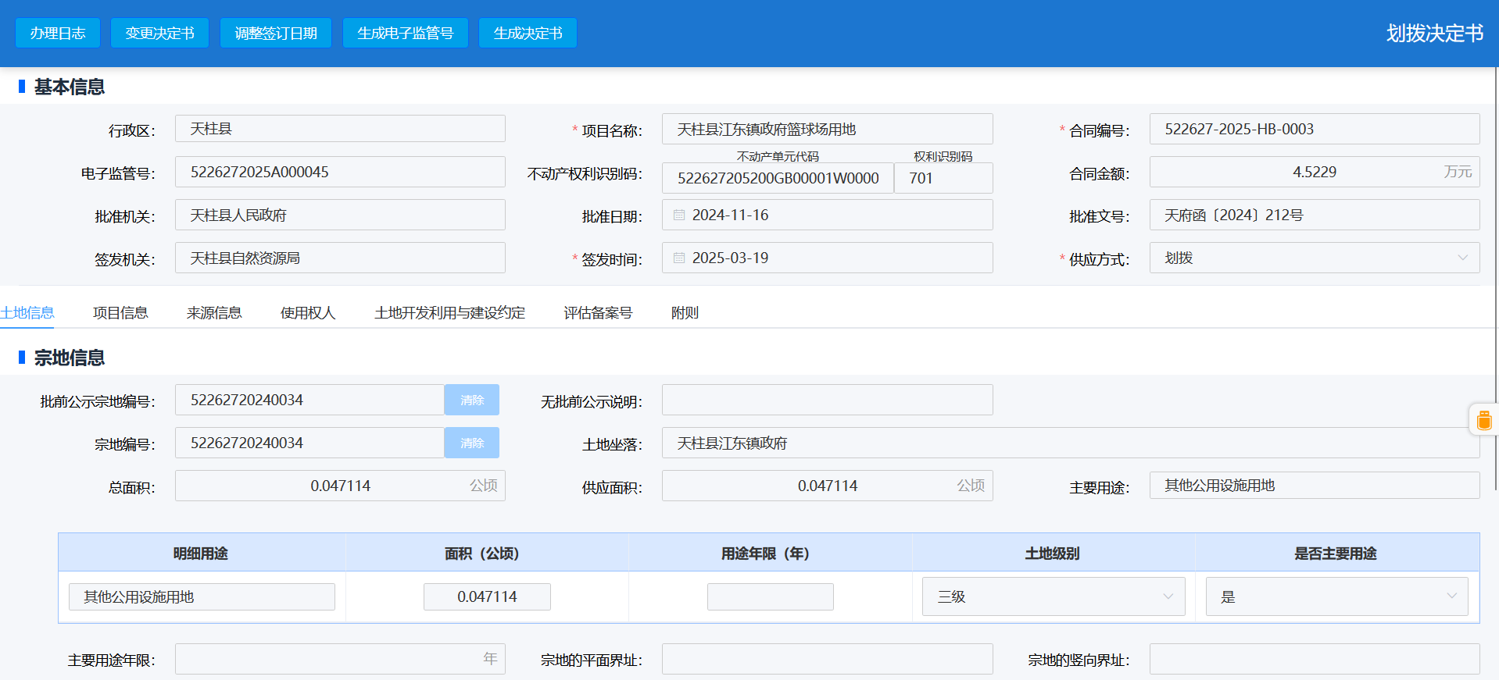Click 生成电子监管号 button
Image resolution: width=1499 pixels, height=680 pixels.
tap(405, 33)
